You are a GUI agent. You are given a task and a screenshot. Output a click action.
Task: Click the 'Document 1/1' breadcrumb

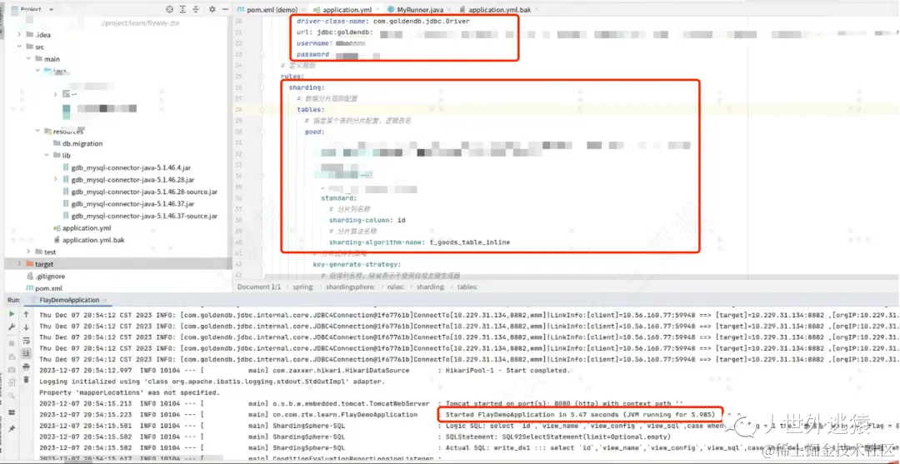[259, 287]
